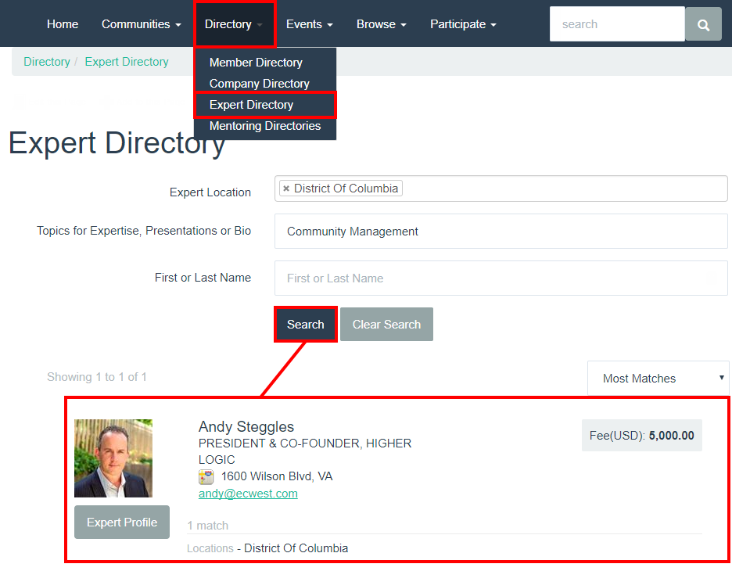This screenshot has height=571, width=732.
Task: Click Andy Steggles' profile photo
Action: point(113,458)
